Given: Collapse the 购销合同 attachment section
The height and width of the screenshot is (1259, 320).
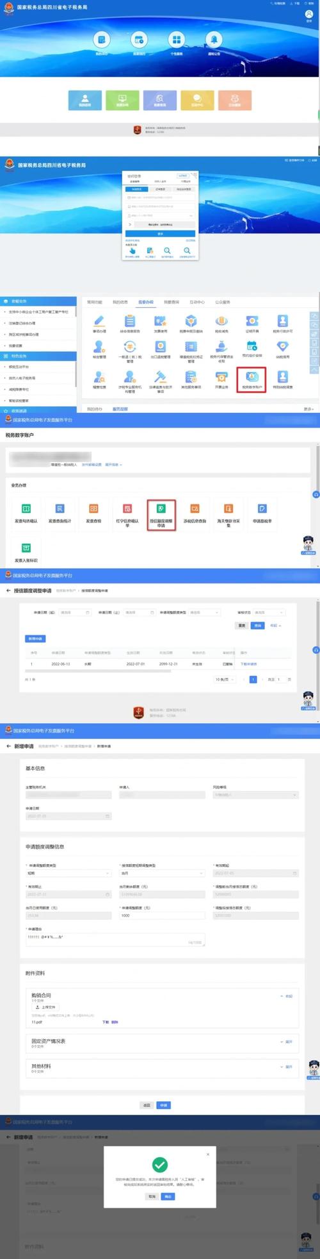Looking at the screenshot, I should [x=287, y=996].
